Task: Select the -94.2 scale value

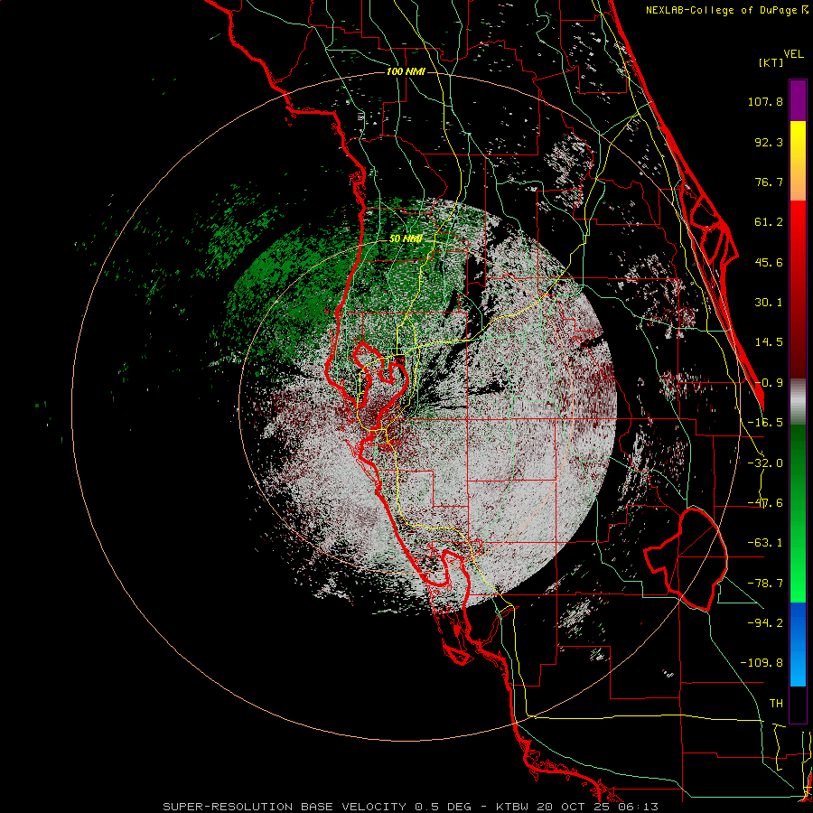Action: (765, 622)
